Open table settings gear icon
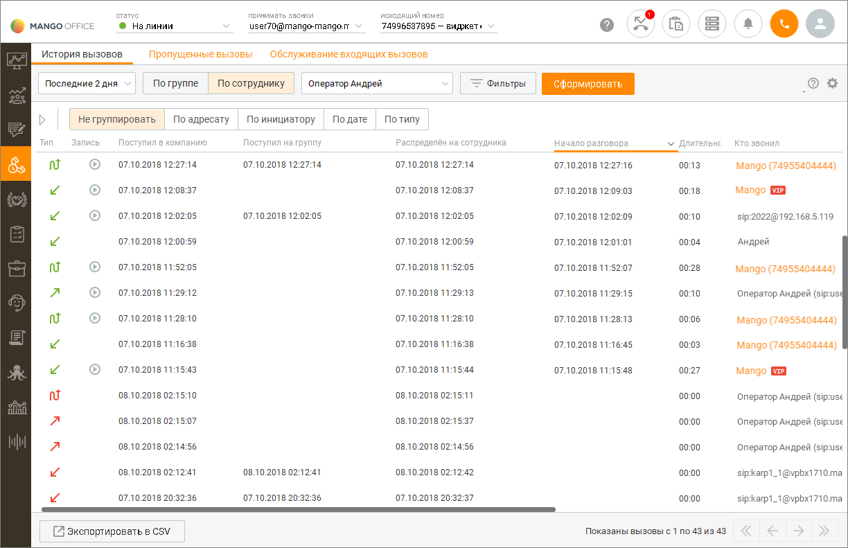Image resolution: width=848 pixels, height=548 pixels. point(832,83)
